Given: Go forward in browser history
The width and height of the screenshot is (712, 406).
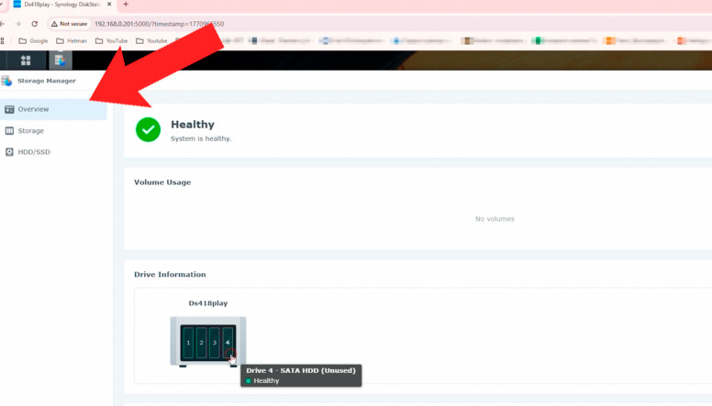Looking at the screenshot, I should pos(17,24).
